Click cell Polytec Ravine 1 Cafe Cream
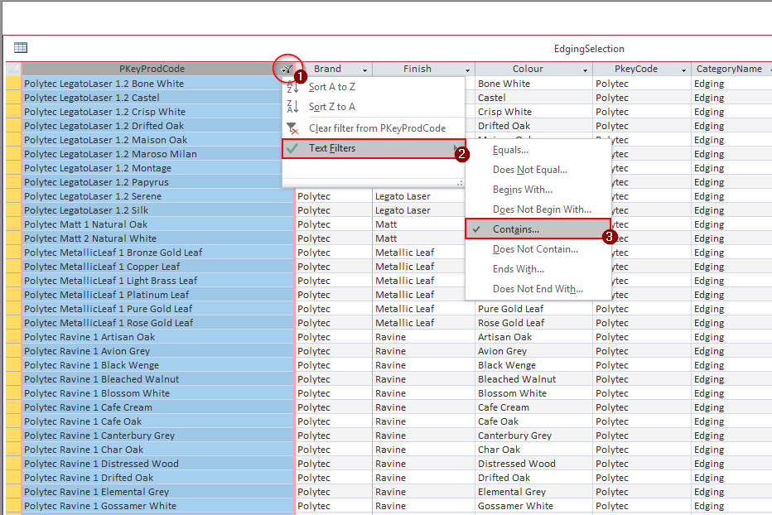 click(x=158, y=407)
